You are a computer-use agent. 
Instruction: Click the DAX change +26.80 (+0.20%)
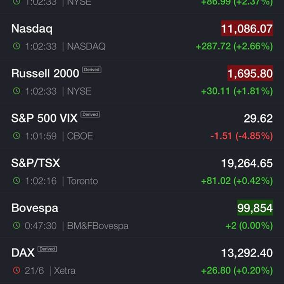click(237, 271)
